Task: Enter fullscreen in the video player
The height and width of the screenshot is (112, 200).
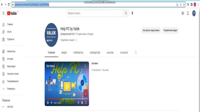Action: (x=86, y=103)
